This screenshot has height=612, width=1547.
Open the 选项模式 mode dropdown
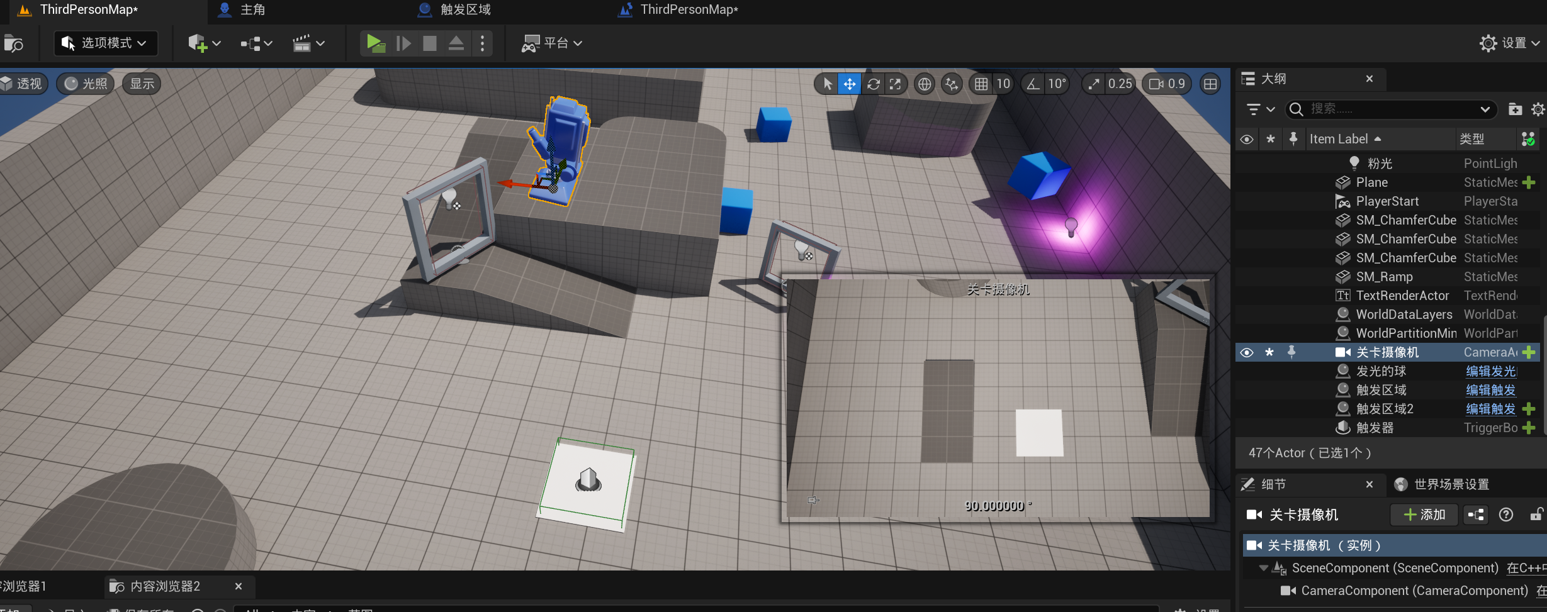click(x=106, y=43)
